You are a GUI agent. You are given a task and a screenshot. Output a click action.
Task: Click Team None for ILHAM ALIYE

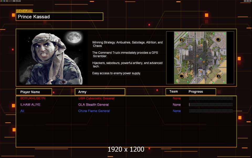pyautogui.click(x=177, y=105)
